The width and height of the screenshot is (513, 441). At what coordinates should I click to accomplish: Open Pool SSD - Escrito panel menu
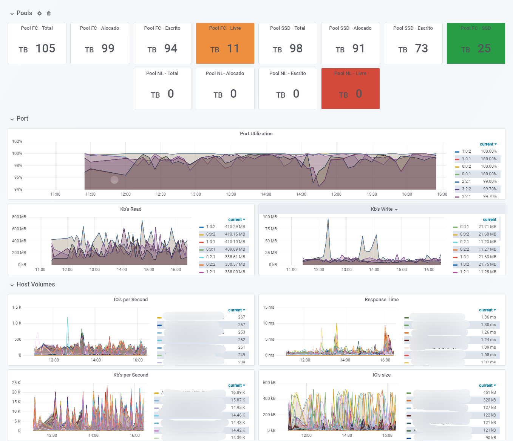(x=413, y=28)
